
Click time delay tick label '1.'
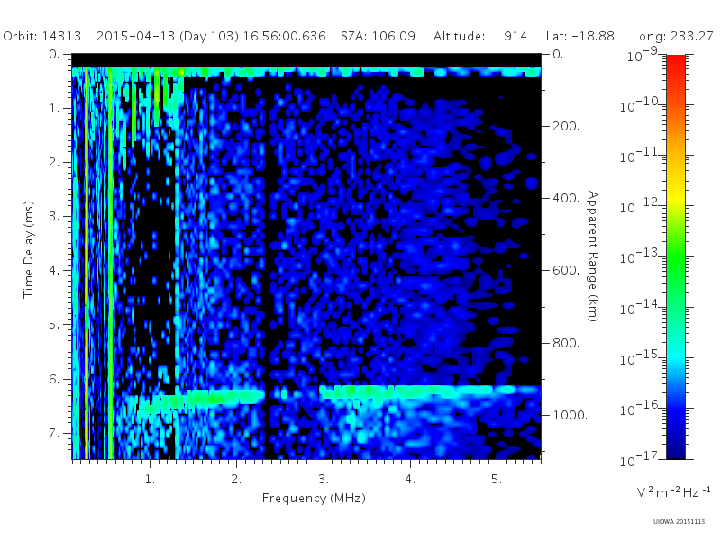55,109
